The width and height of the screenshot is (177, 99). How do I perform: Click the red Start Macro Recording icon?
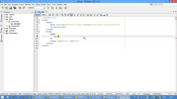94,15
